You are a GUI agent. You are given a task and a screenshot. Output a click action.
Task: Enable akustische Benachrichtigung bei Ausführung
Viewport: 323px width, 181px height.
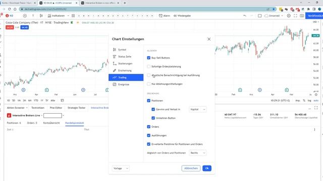149,75
